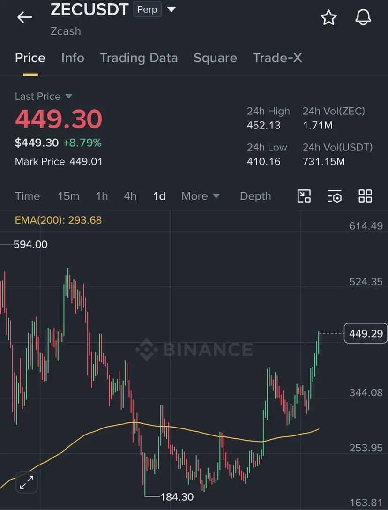Viewport: 388px width, 510px height.
Task: Click the Perp contract type badge
Action: (x=147, y=9)
